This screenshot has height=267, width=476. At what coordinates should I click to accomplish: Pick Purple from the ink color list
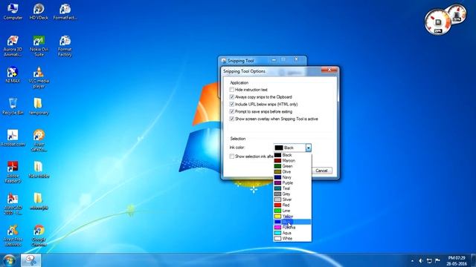(292, 183)
